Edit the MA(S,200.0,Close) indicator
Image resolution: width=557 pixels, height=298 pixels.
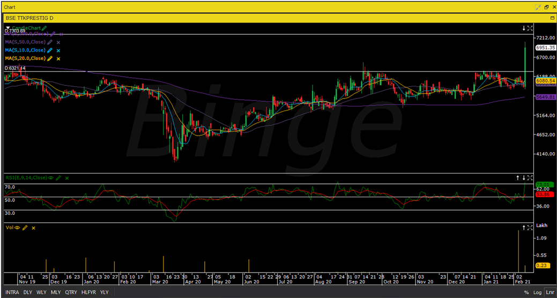[53, 34]
